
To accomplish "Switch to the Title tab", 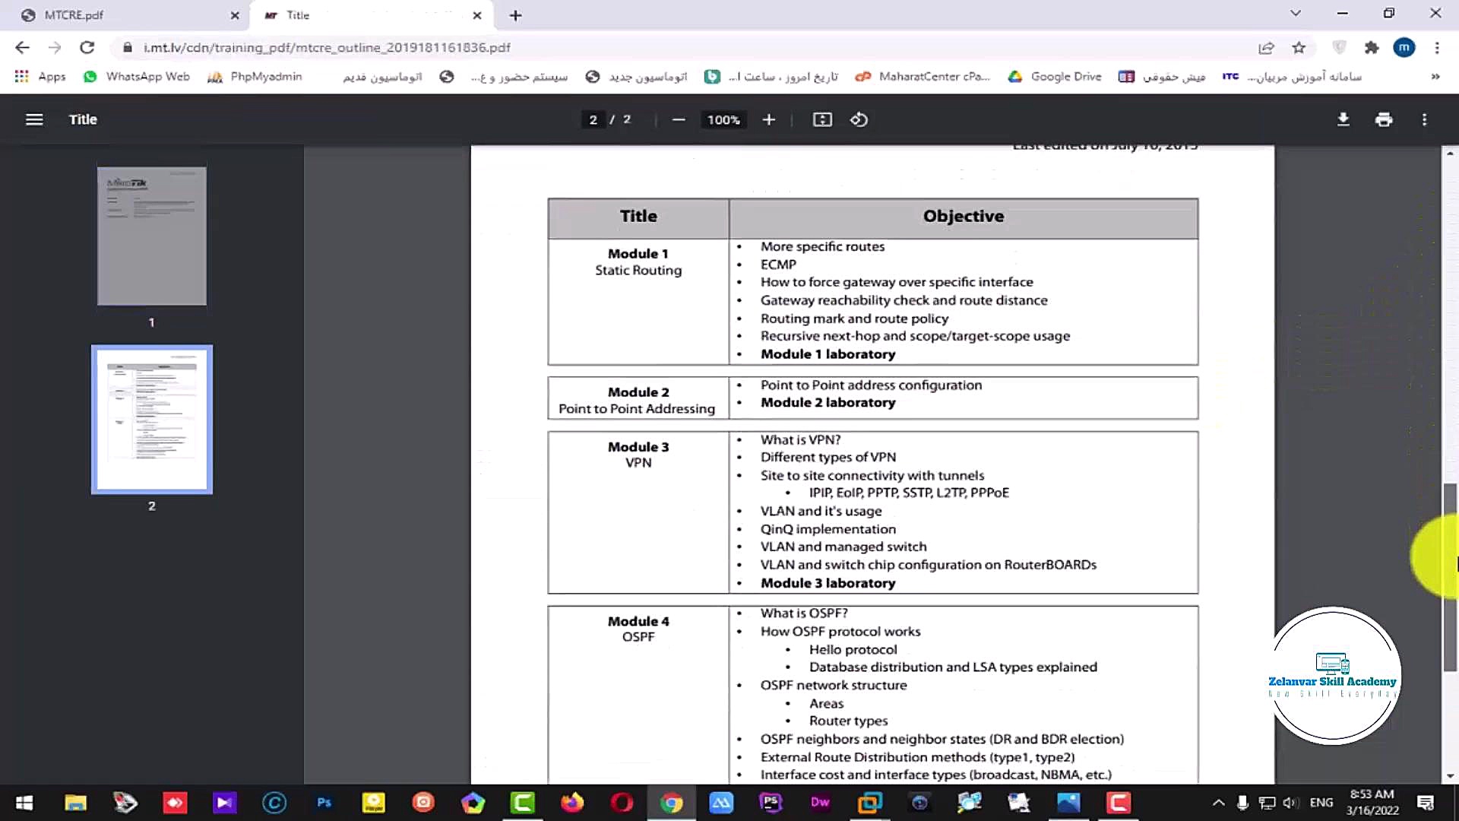I will 372,15.
